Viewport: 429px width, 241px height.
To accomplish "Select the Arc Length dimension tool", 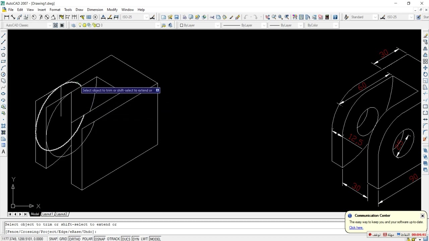I will 19,17.
